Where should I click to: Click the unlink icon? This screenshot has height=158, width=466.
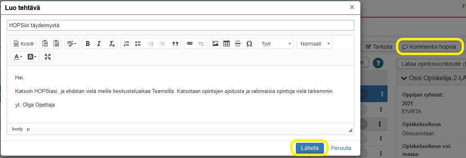201,43
